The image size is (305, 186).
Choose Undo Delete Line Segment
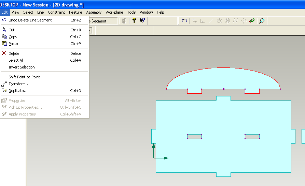(44, 20)
